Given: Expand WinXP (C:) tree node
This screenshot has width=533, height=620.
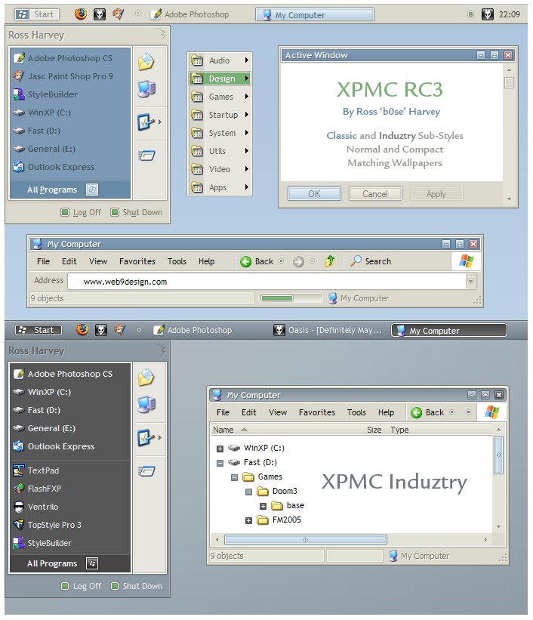Looking at the screenshot, I should coord(220,449).
